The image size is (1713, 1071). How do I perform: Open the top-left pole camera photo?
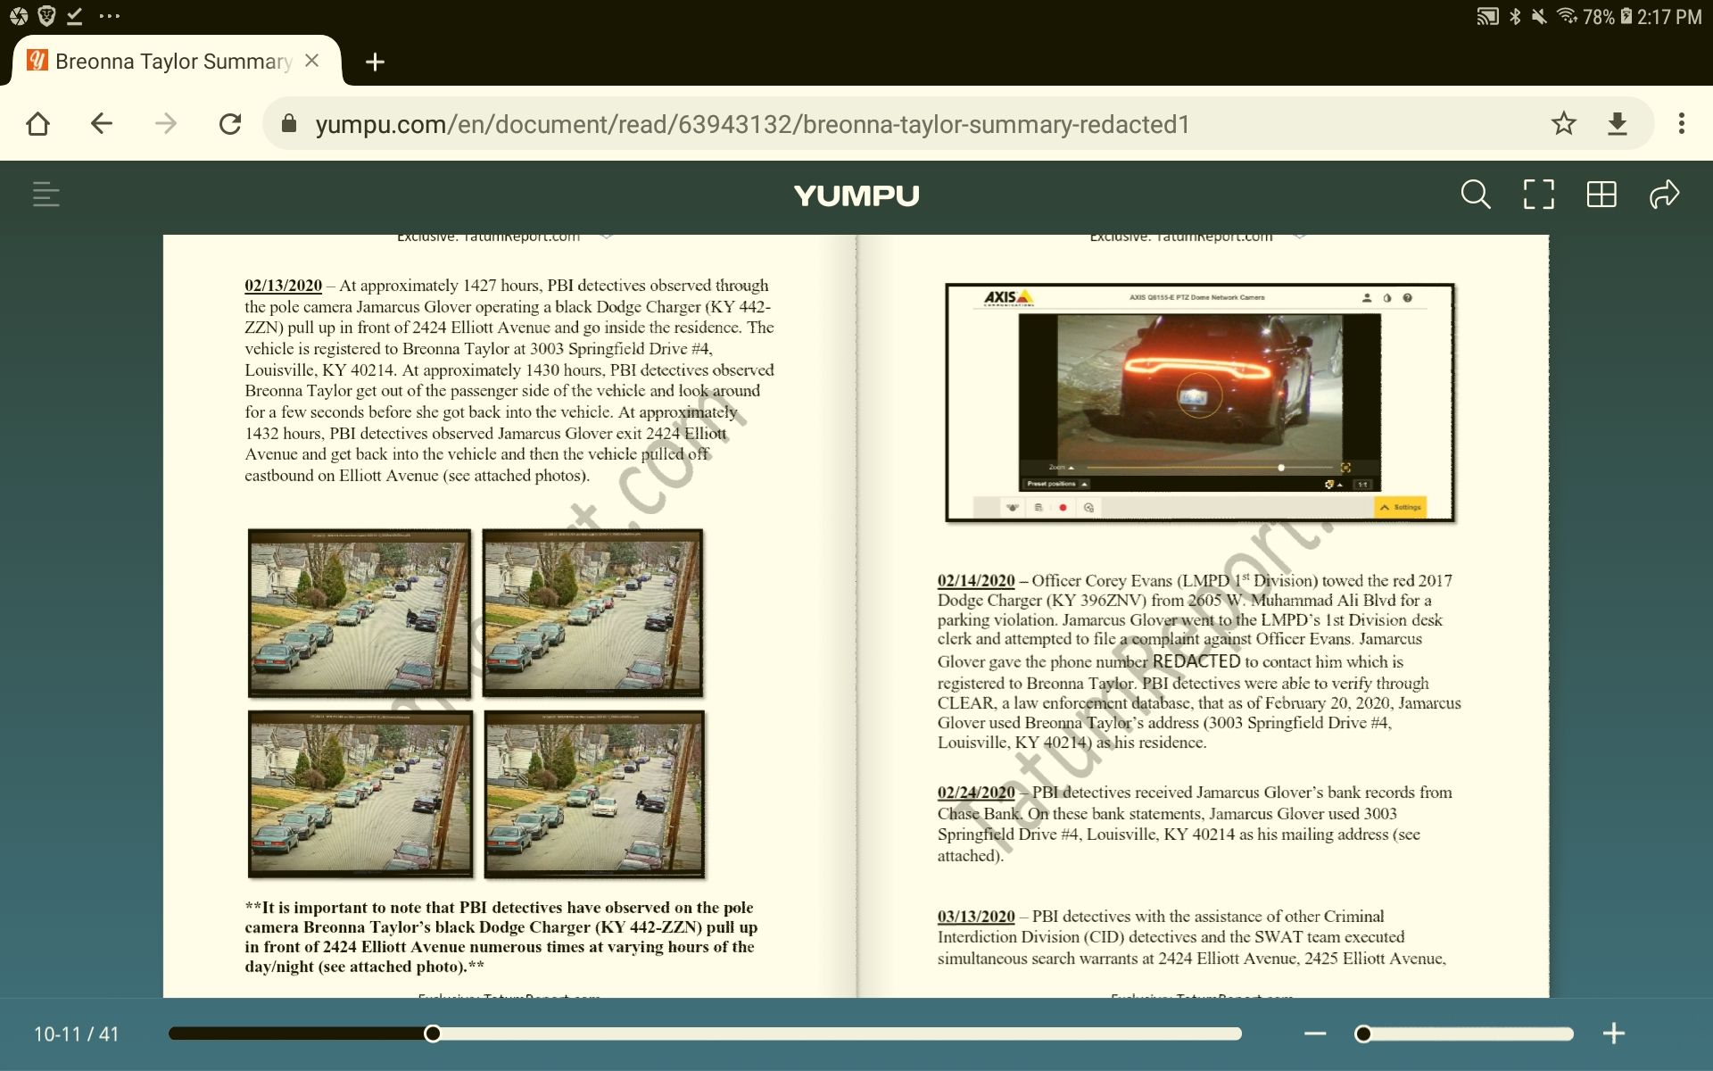(360, 612)
